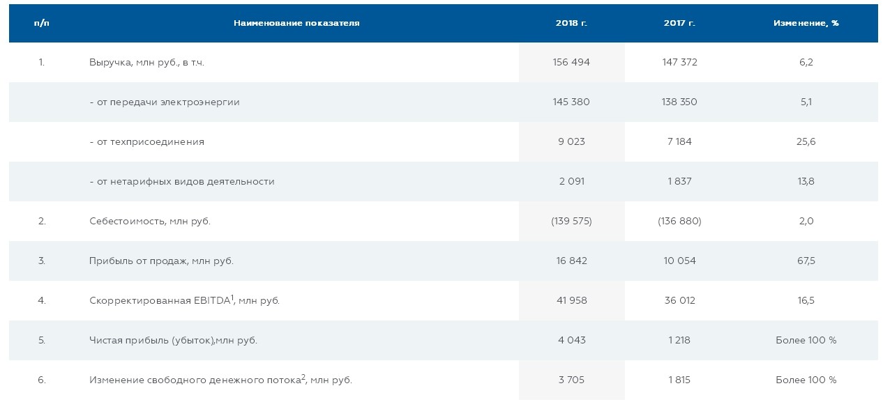This screenshot has width=883, height=402.
Task: Click the 2017 net profit value 1 218
Action: point(679,341)
